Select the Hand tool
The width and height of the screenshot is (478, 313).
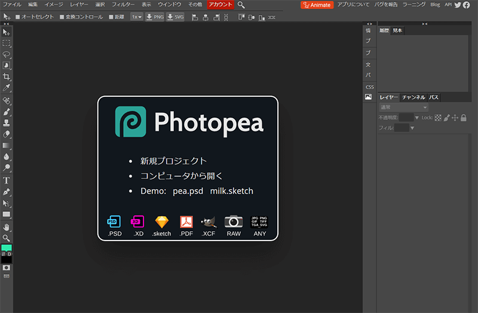(x=7, y=227)
